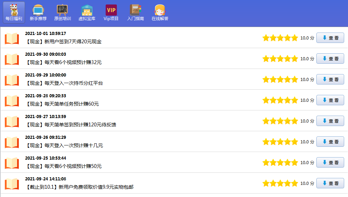Open 【现金】每天看6个视频预计赚50元 title
Image resolution: width=348 pixels, height=197 pixels.
pos(63,166)
